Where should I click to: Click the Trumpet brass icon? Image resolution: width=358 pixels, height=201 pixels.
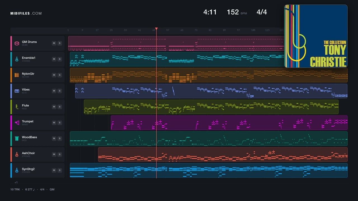pyautogui.click(x=17, y=123)
